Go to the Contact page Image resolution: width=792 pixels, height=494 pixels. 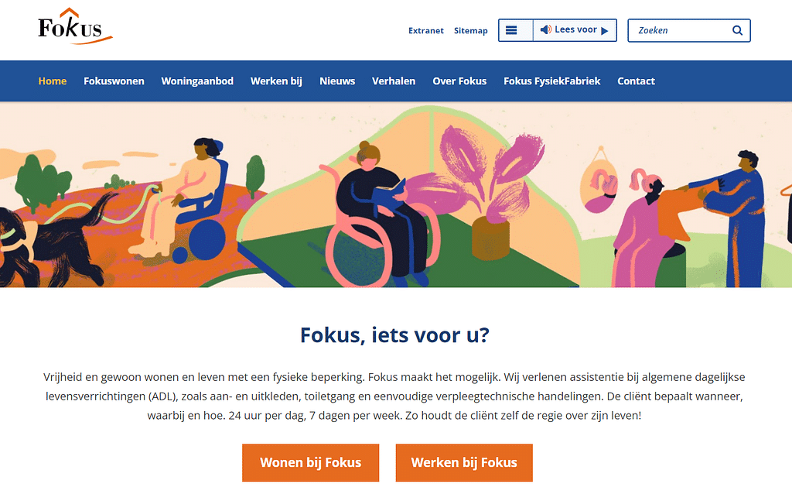point(636,81)
